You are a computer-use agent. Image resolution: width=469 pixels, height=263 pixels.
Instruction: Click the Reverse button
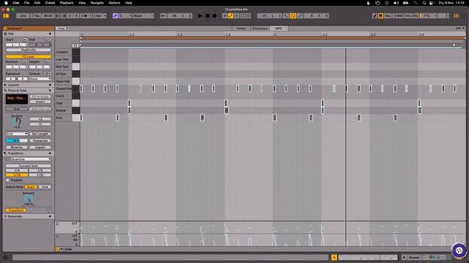click(x=16, y=148)
